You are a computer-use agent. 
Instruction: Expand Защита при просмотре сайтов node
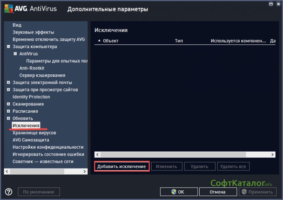pos(9,90)
